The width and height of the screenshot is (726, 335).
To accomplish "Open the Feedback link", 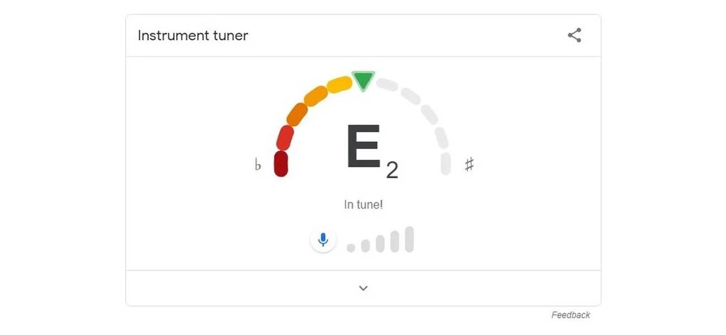I will click(x=572, y=314).
